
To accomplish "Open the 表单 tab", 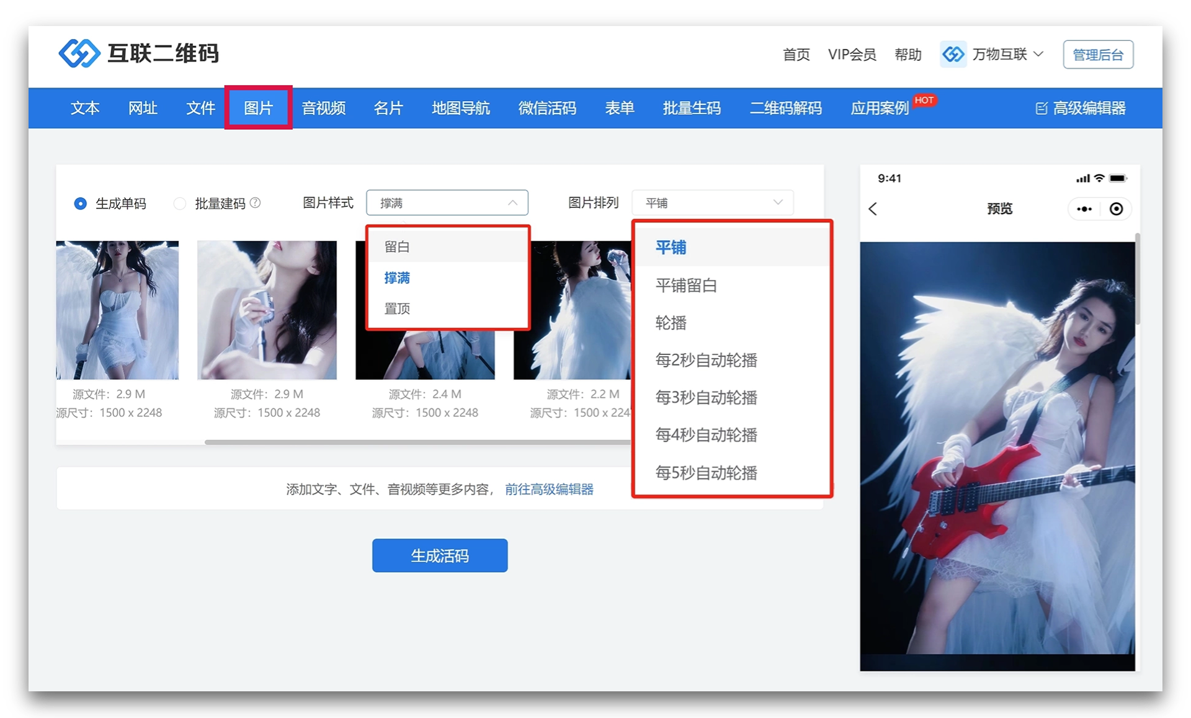I will click(x=619, y=108).
